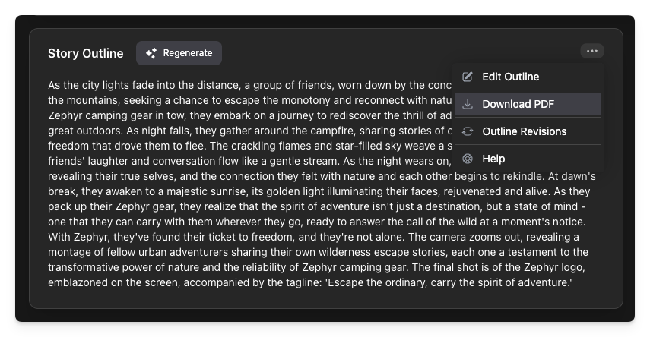Screen dimensions: 650x337
Task: Regenerate the story outline
Action: pos(179,53)
